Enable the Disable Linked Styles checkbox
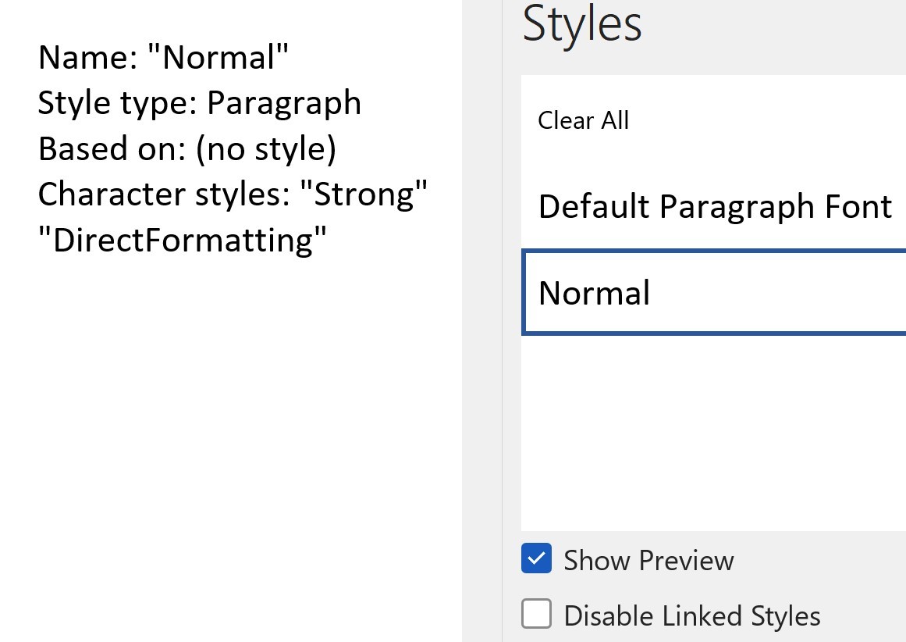 (x=536, y=615)
